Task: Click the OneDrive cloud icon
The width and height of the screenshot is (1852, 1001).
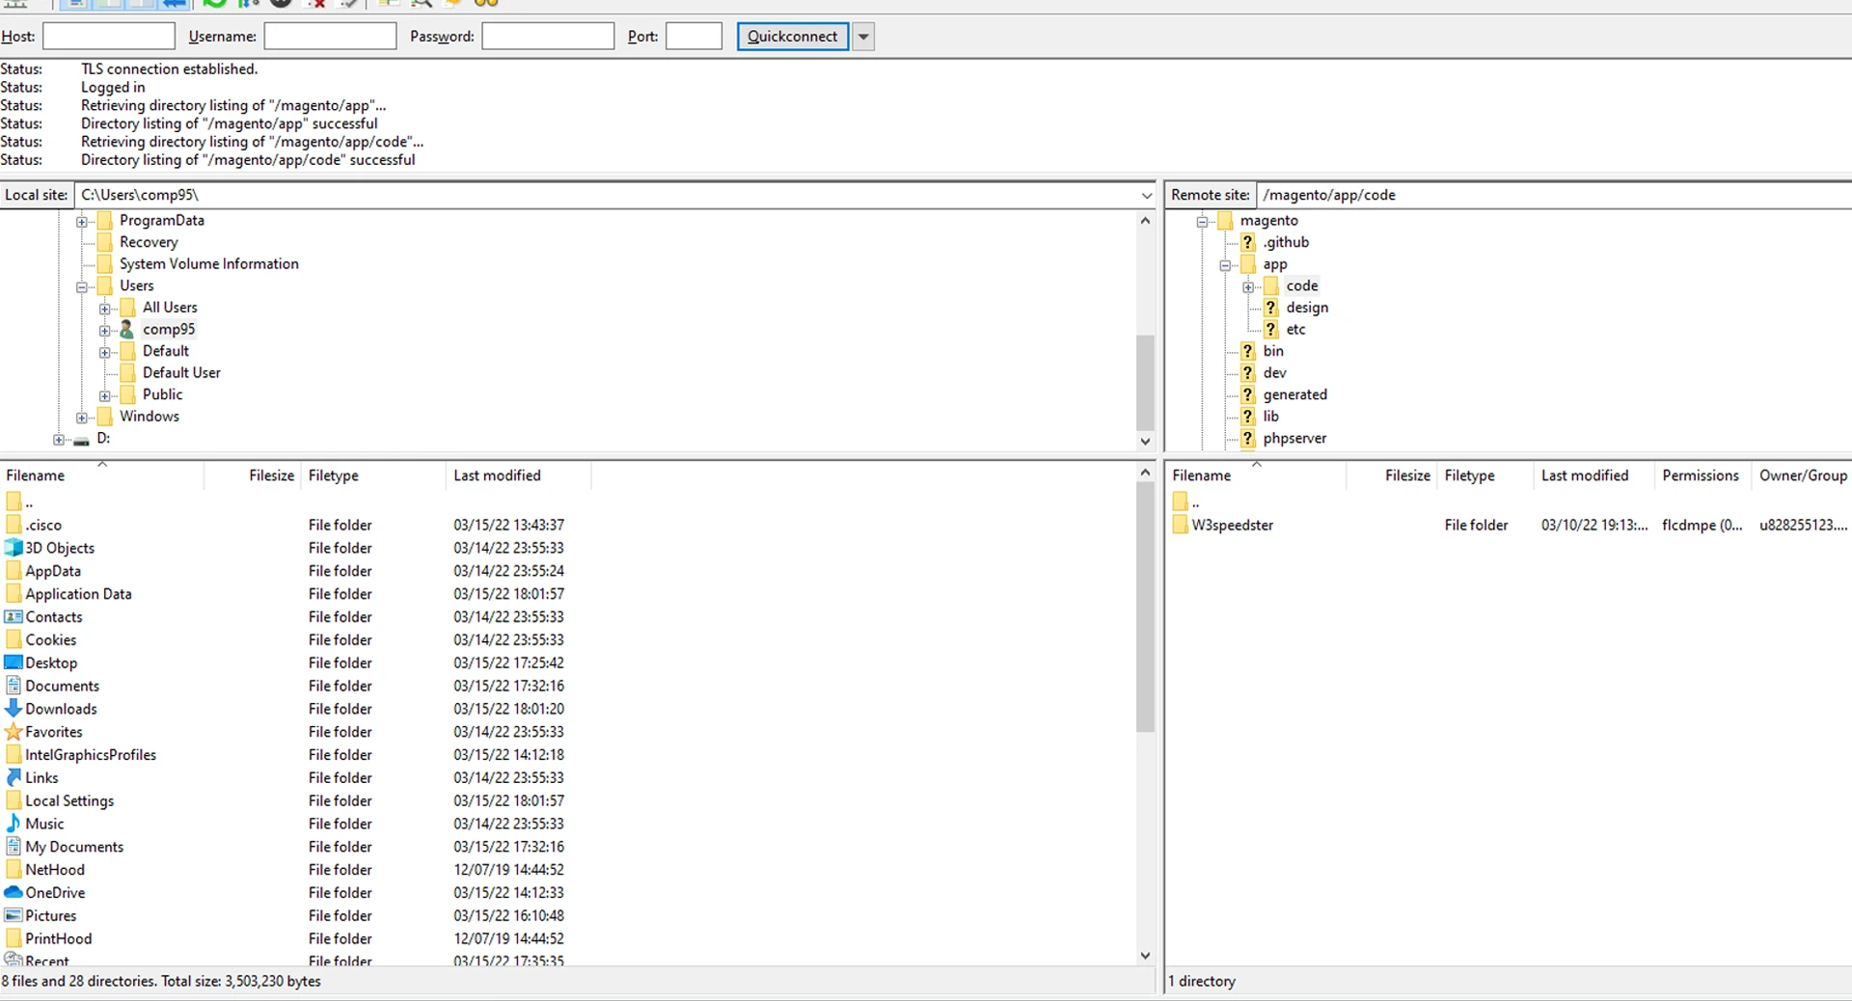Action: point(14,893)
